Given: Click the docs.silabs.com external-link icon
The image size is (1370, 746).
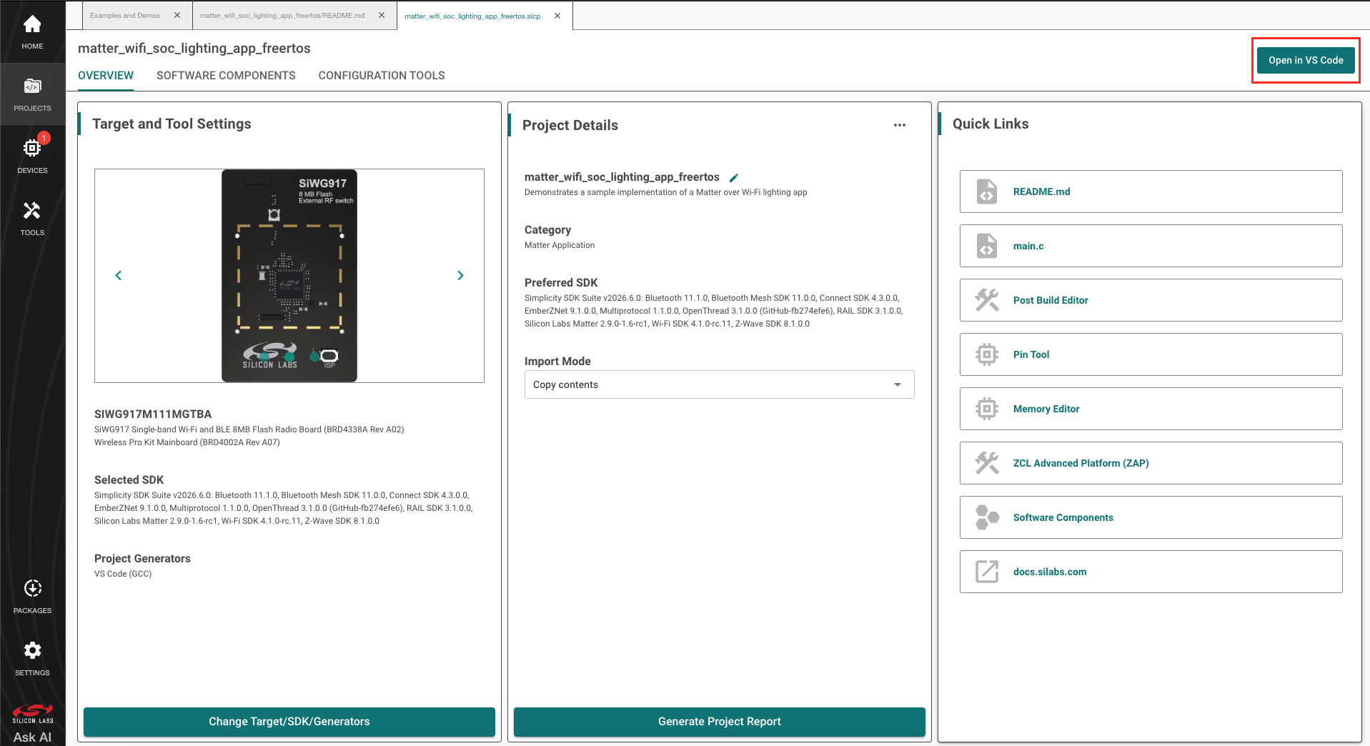Looking at the screenshot, I should pos(987,572).
